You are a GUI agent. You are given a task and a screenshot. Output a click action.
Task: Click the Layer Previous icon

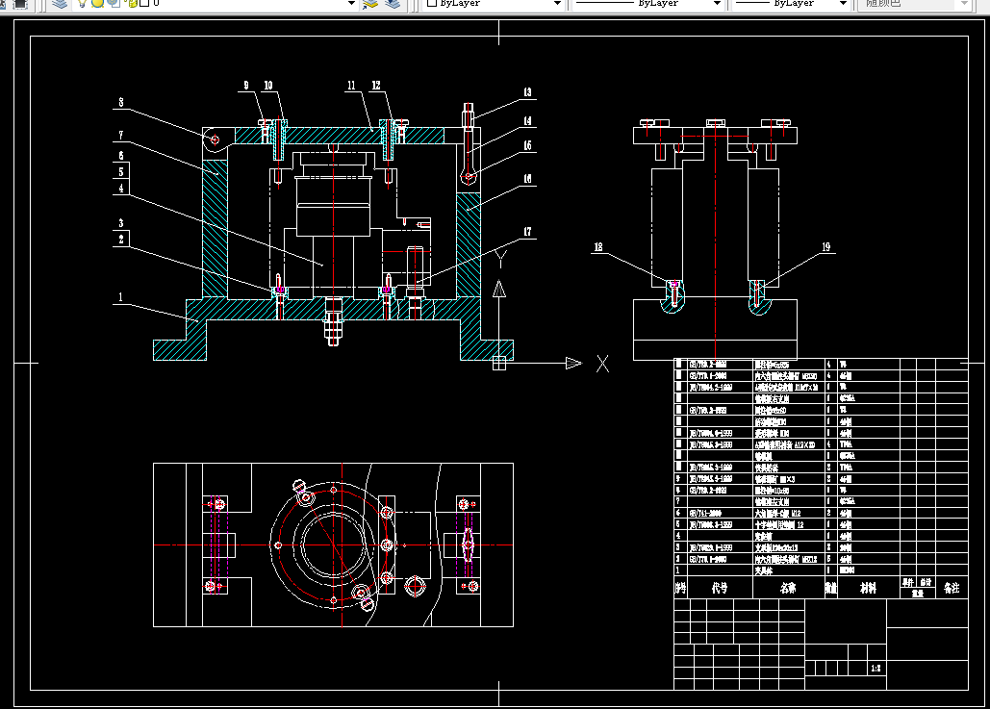click(393, 3)
